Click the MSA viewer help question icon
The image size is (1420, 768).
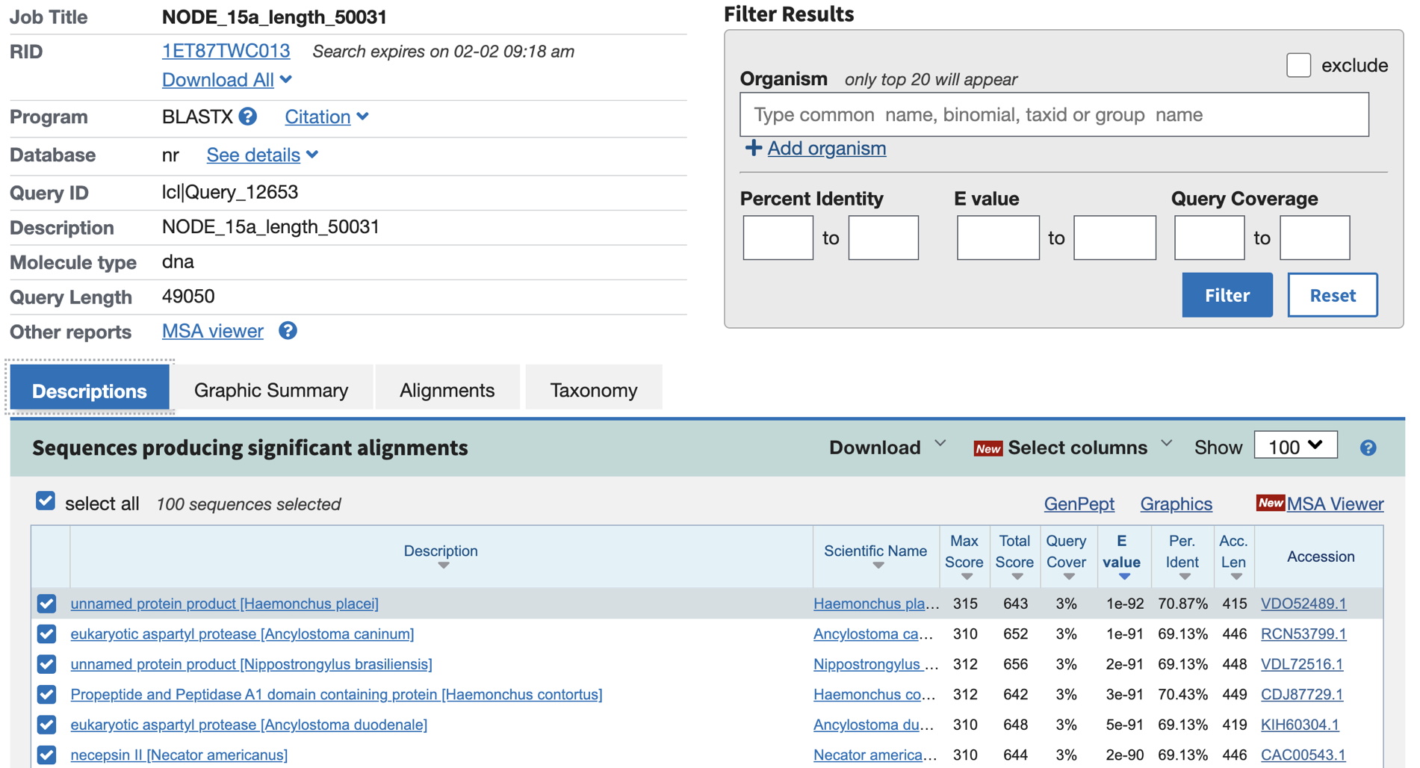[288, 331]
